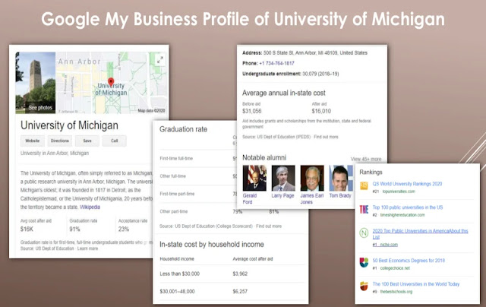Click the Before aid $31,056 value
The width and height of the screenshot is (486, 307).
click(x=251, y=111)
